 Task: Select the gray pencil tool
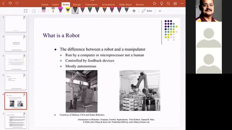[x=53, y=10]
